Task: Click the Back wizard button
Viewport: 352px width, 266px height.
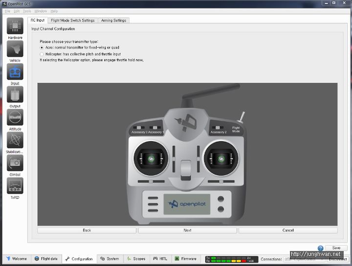Action: pyautogui.click(x=87, y=230)
